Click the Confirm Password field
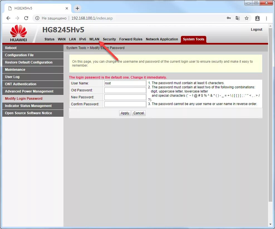Viewport: 275px width, 229px height. [125, 104]
